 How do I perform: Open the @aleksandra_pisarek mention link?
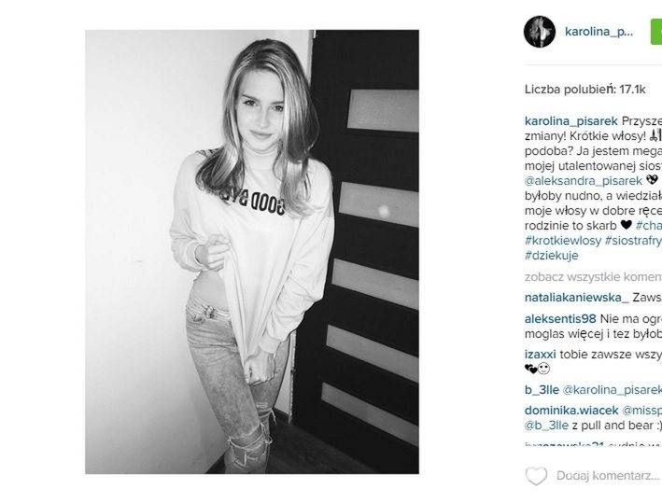(584, 181)
